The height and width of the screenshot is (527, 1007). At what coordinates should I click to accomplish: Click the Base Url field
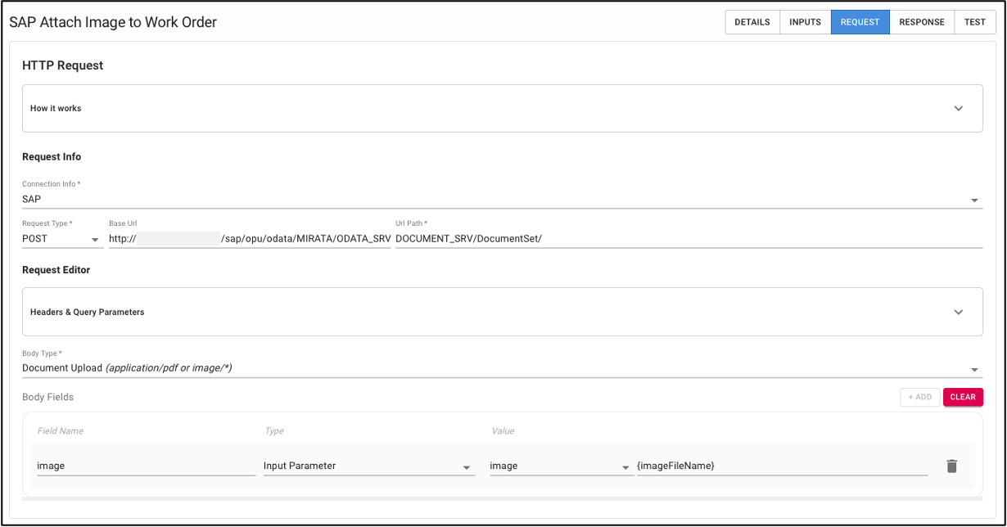tap(250, 239)
